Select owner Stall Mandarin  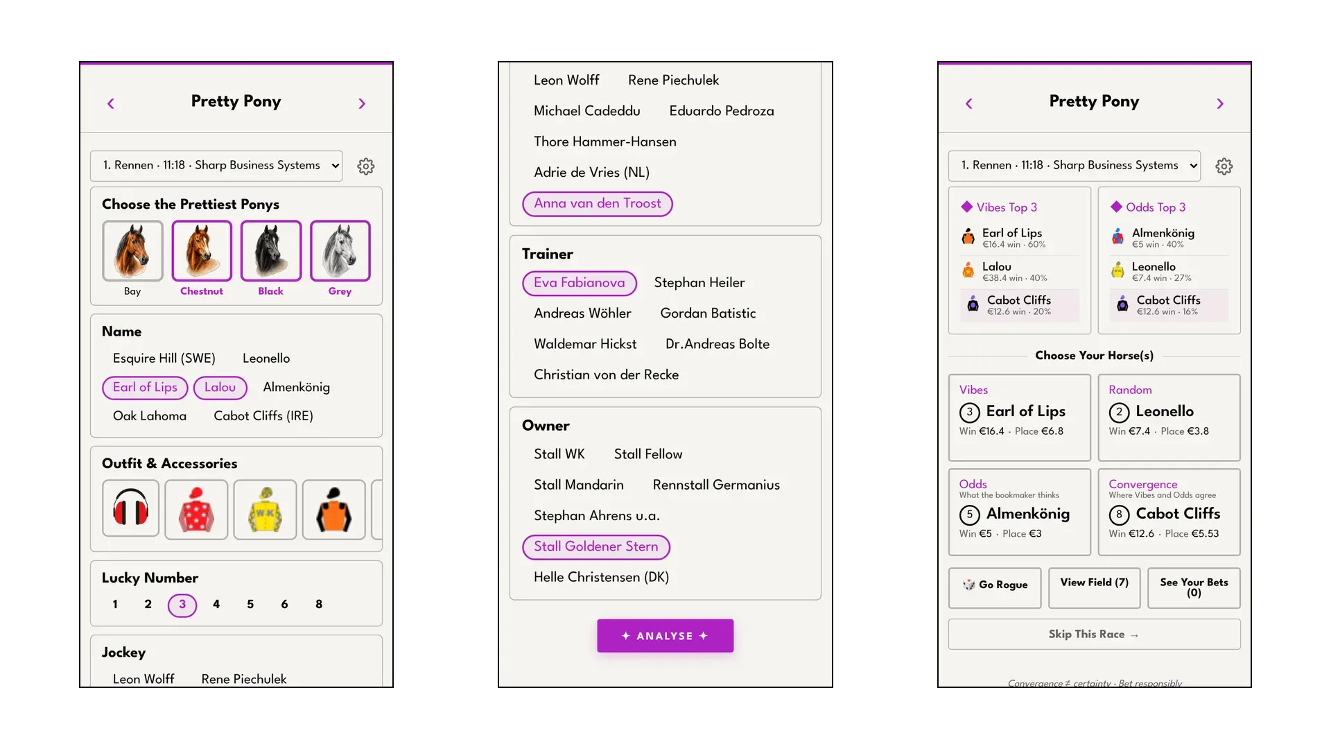[x=579, y=485]
